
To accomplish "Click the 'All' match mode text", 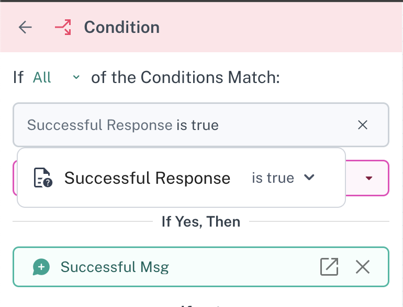I will pyautogui.click(x=42, y=78).
